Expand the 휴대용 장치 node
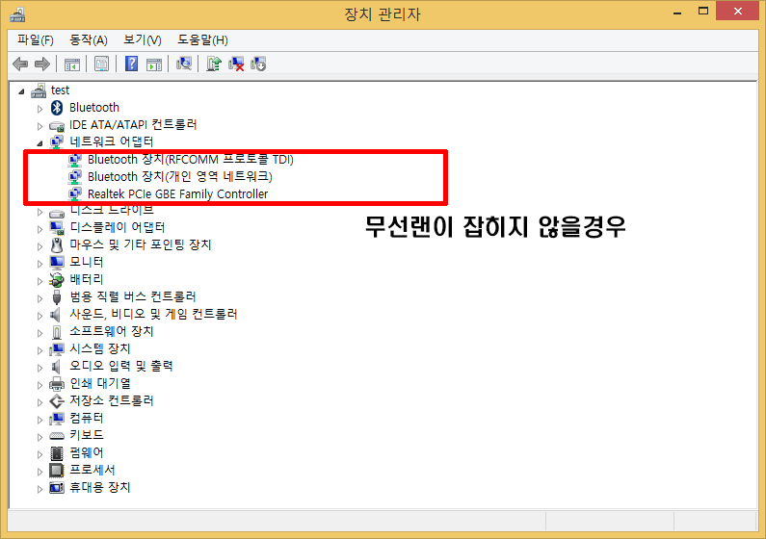Screen dimensions: 766x539 (x=40, y=489)
